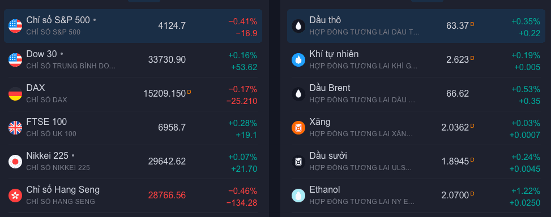551x217 pixels.
Task: Click the UK flag icon for FTSE 100
Action: point(15,128)
